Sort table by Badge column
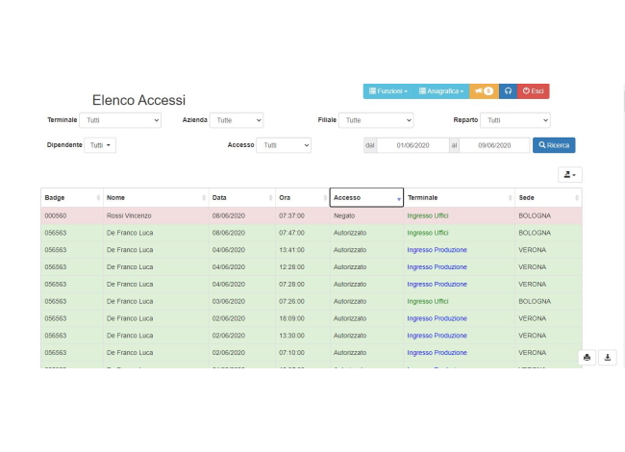625x452 pixels. [x=72, y=198]
